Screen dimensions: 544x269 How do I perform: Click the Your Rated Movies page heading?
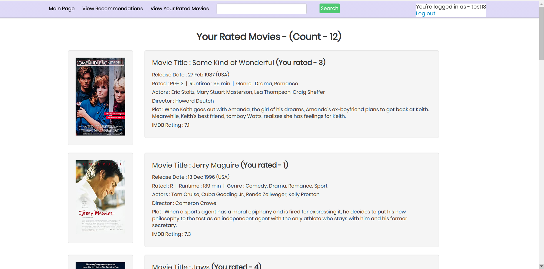tap(269, 37)
